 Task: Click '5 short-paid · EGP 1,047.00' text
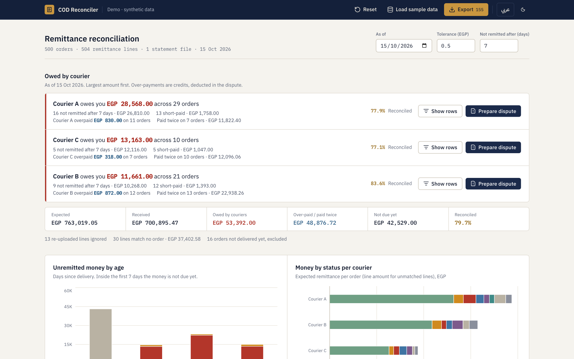(x=183, y=150)
